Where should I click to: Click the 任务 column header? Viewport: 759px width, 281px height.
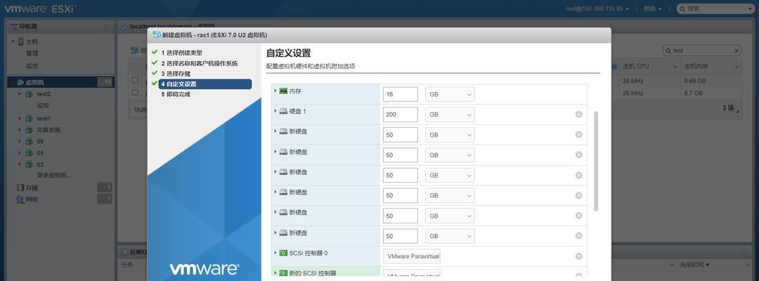(126, 265)
